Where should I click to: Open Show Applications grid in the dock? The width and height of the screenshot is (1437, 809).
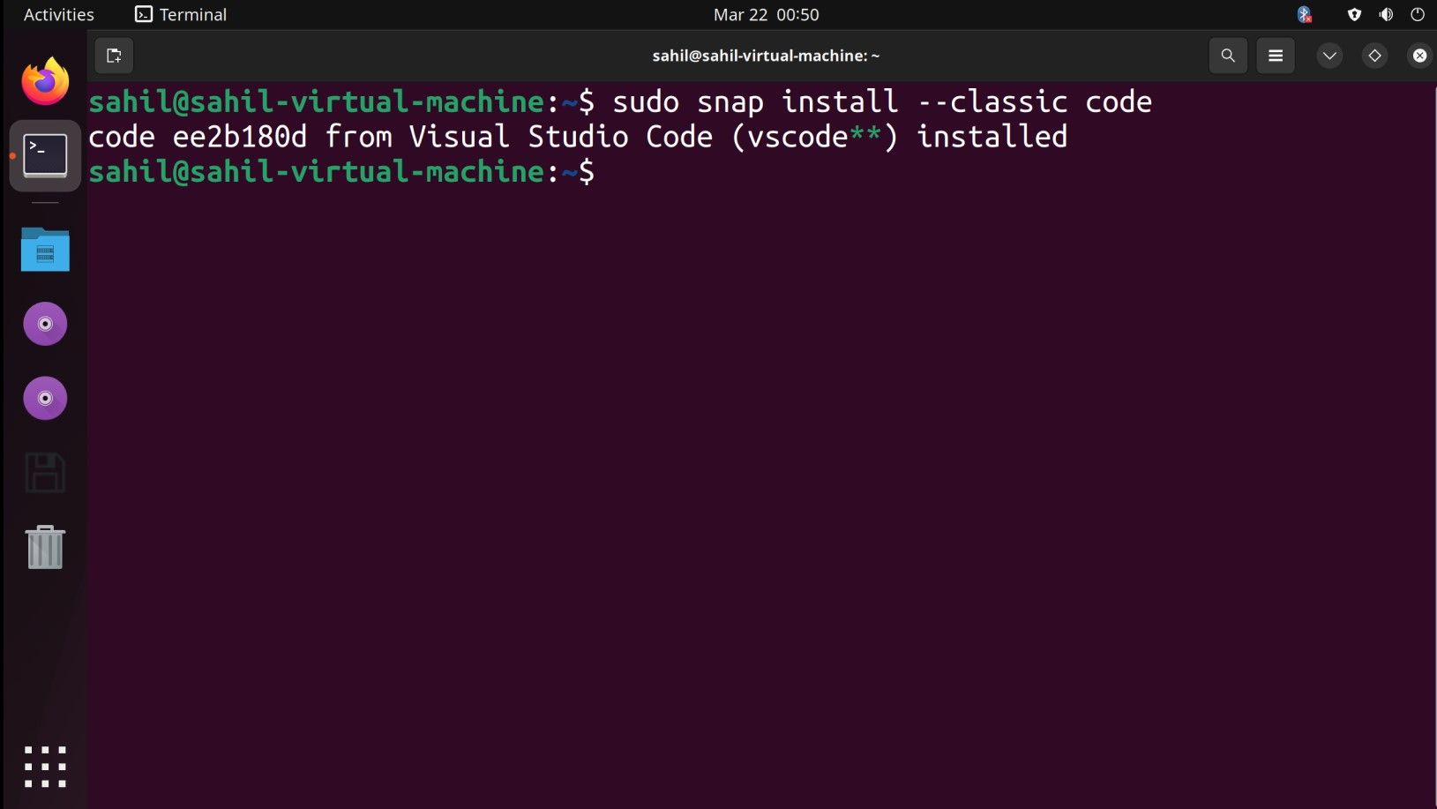44,766
